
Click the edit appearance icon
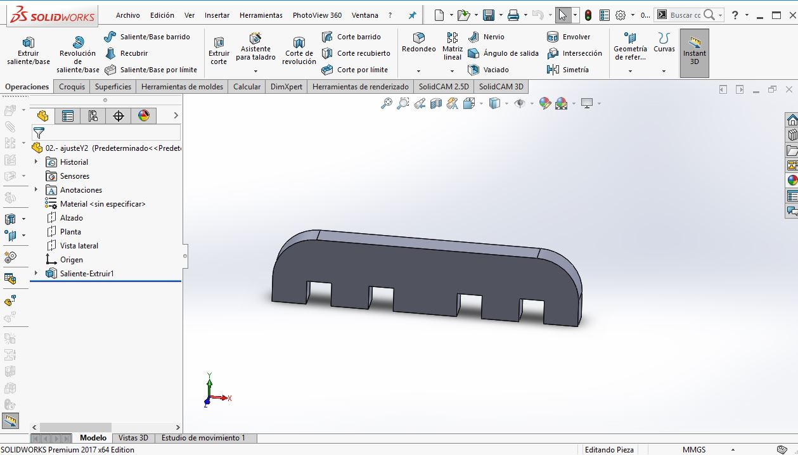544,103
